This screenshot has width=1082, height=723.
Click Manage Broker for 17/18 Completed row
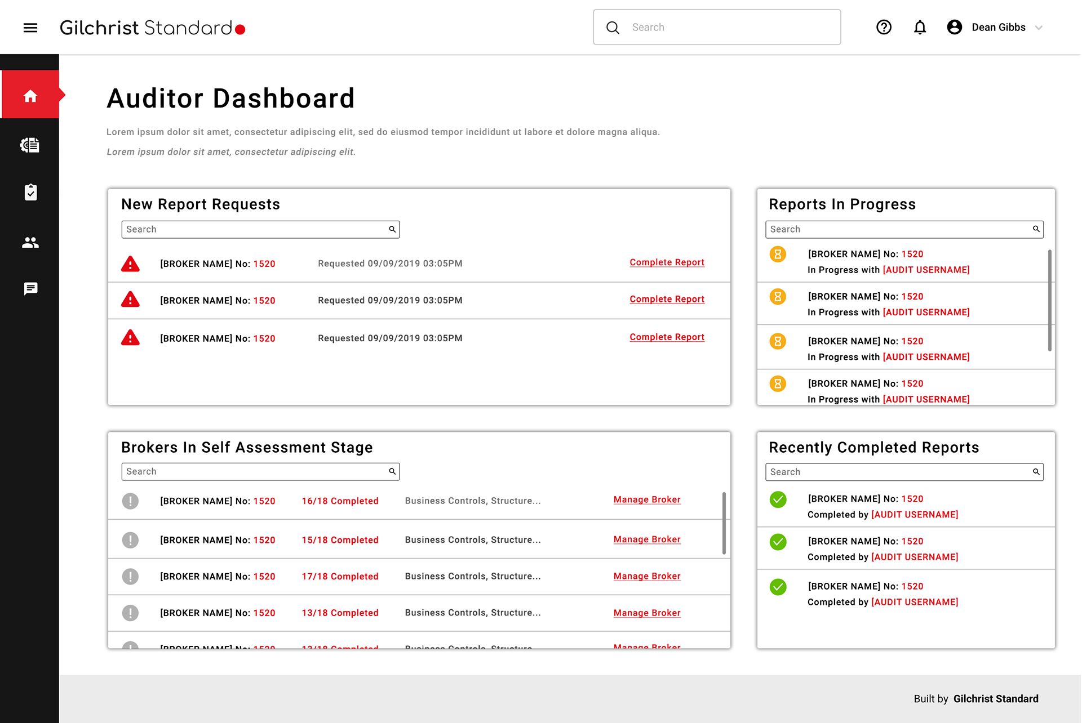pyautogui.click(x=646, y=576)
